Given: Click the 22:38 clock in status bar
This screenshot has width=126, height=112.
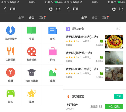Looking at the screenshot, I should (x=114, y=2).
